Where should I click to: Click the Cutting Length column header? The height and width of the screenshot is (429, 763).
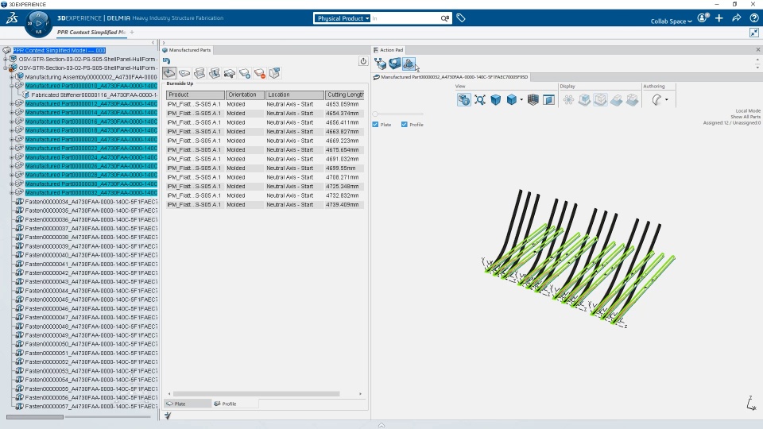[344, 95]
